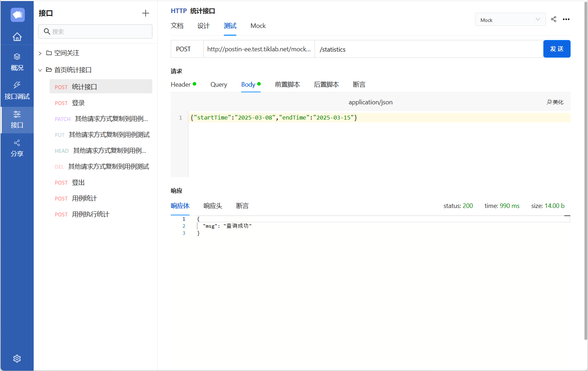Click the 统计接口 title heading

coord(203,11)
